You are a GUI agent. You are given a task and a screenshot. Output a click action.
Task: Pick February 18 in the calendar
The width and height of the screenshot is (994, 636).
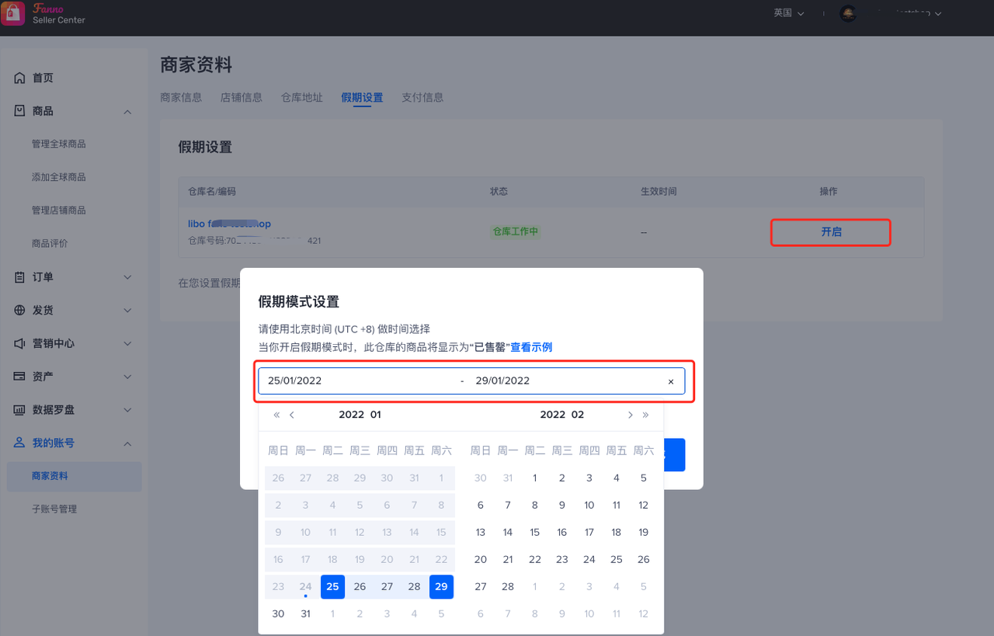point(617,532)
